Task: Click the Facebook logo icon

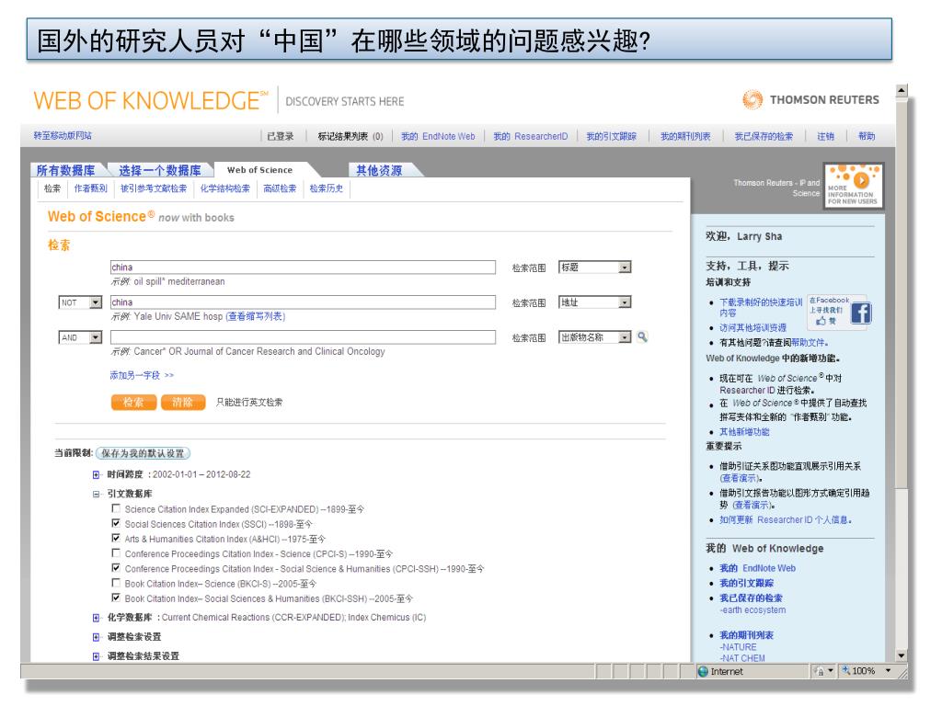Action: [860, 313]
